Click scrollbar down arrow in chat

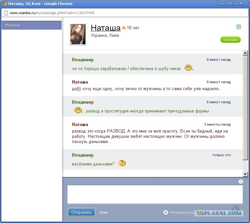pyautogui.click(x=245, y=174)
